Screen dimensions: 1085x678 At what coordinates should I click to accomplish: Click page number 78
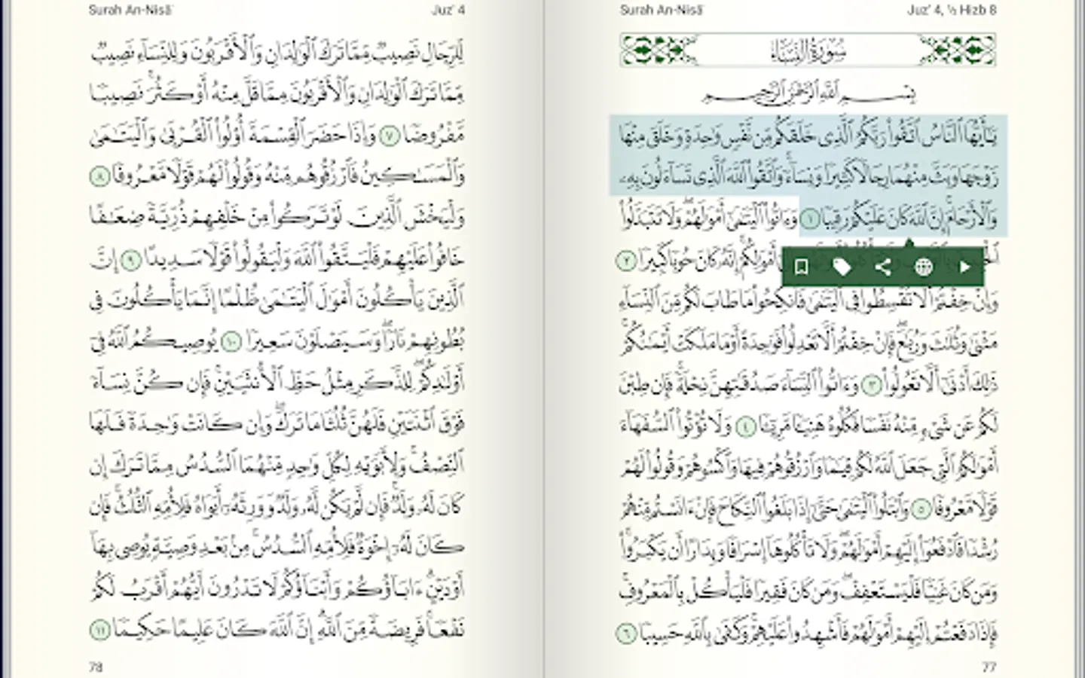click(x=96, y=667)
